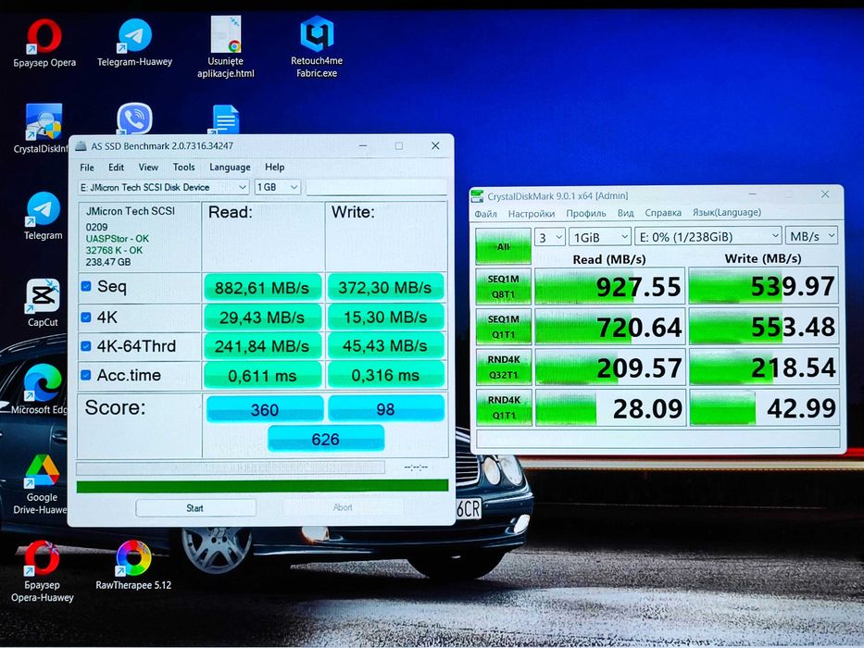Image resolution: width=864 pixels, height=648 pixels.
Task: Run all tests with the All button
Action: 503,246
